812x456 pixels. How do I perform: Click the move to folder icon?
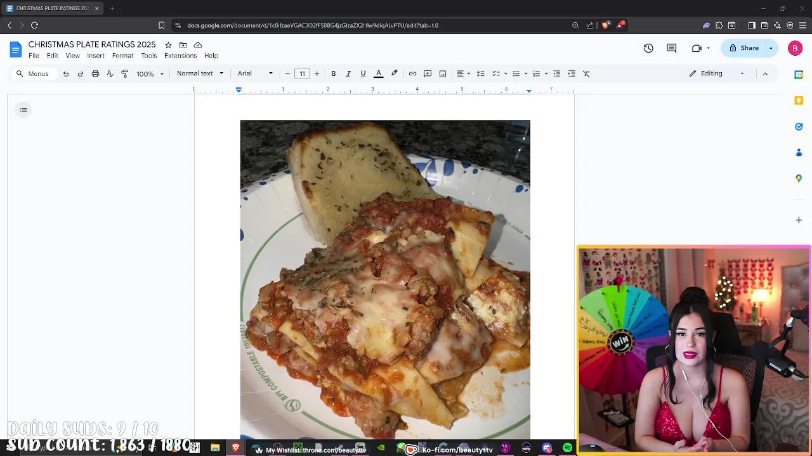(183, 45)
